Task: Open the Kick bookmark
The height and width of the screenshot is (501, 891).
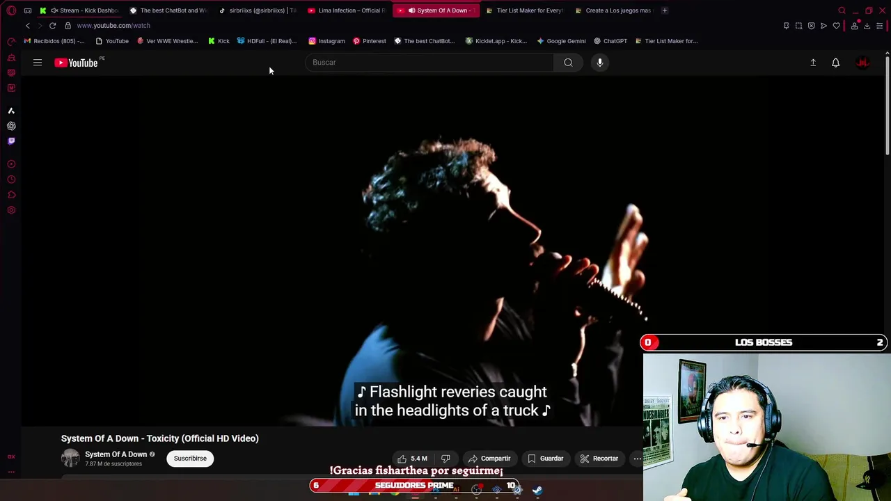Action: pyautogui.click(x=219, y=41)
